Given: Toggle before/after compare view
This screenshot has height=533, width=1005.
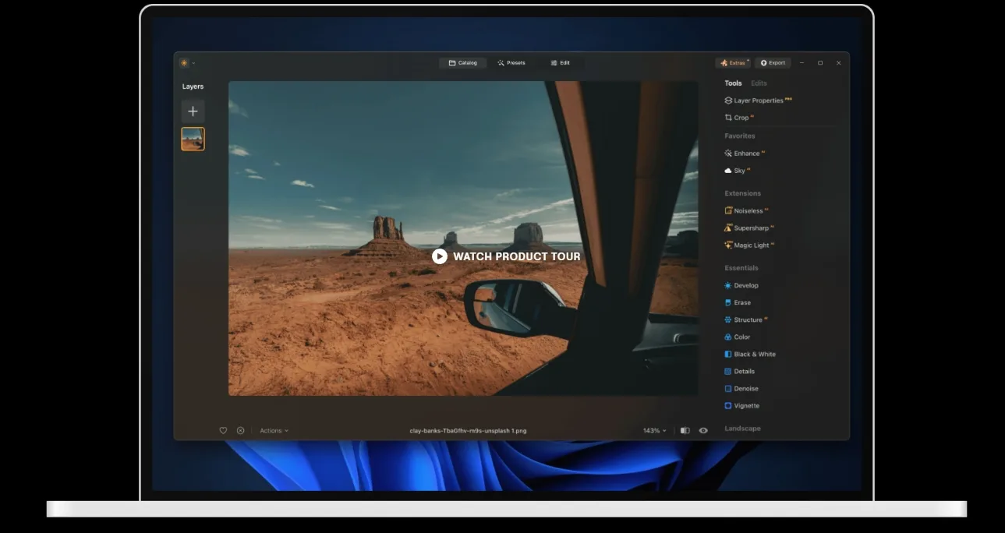Looking at the screenshot, I should (x=685, y=431).
